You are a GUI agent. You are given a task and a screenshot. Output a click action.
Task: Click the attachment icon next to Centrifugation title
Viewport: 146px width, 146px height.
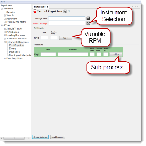[x=65, y=11]
